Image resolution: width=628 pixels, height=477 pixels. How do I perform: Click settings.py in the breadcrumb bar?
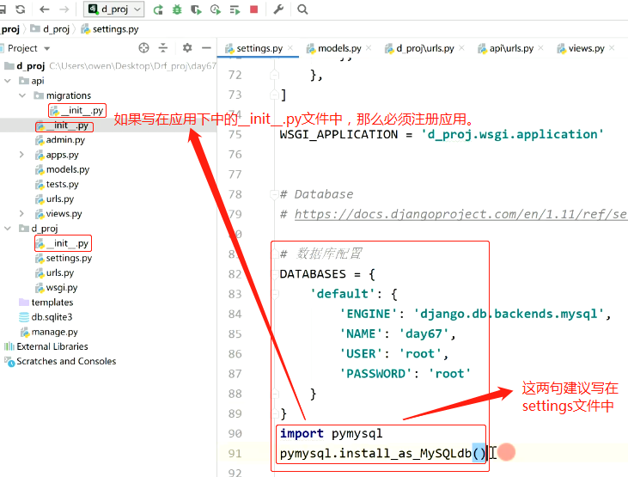(110, 29)
